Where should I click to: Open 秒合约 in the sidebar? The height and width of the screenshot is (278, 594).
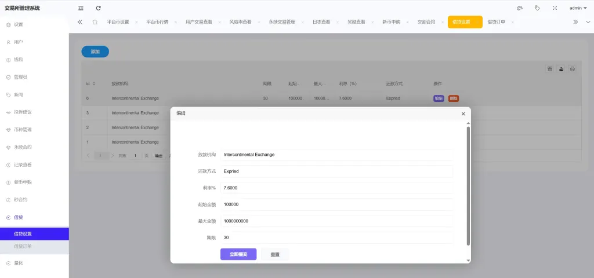pos(34,200)
